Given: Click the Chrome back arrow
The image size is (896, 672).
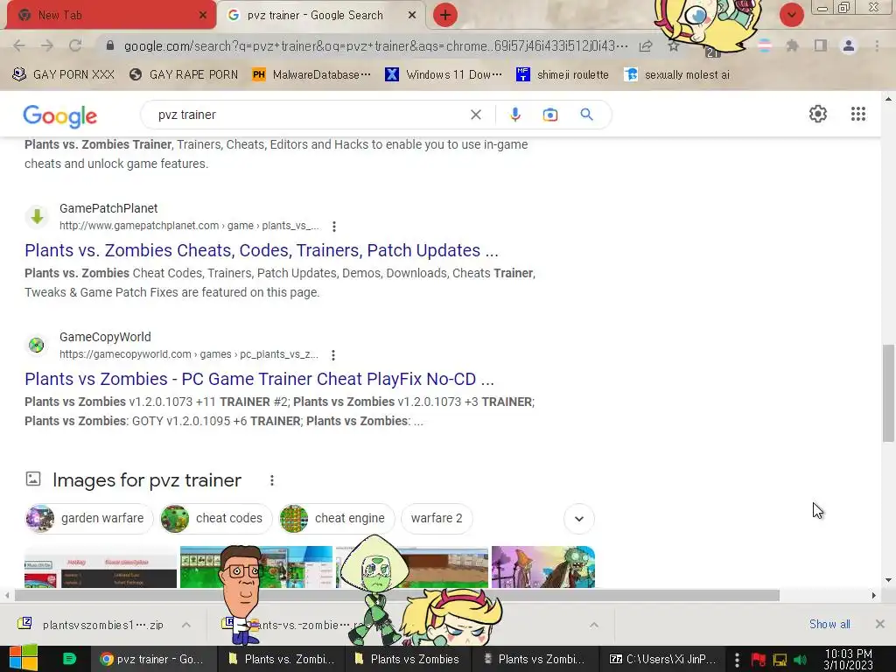Looking at the screenshot, I should [19, 45].
